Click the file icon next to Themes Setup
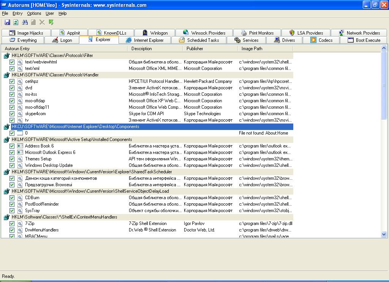 coord(20,159)
